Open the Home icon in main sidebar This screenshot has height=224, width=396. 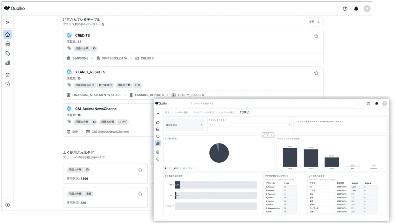pos(7,35)
